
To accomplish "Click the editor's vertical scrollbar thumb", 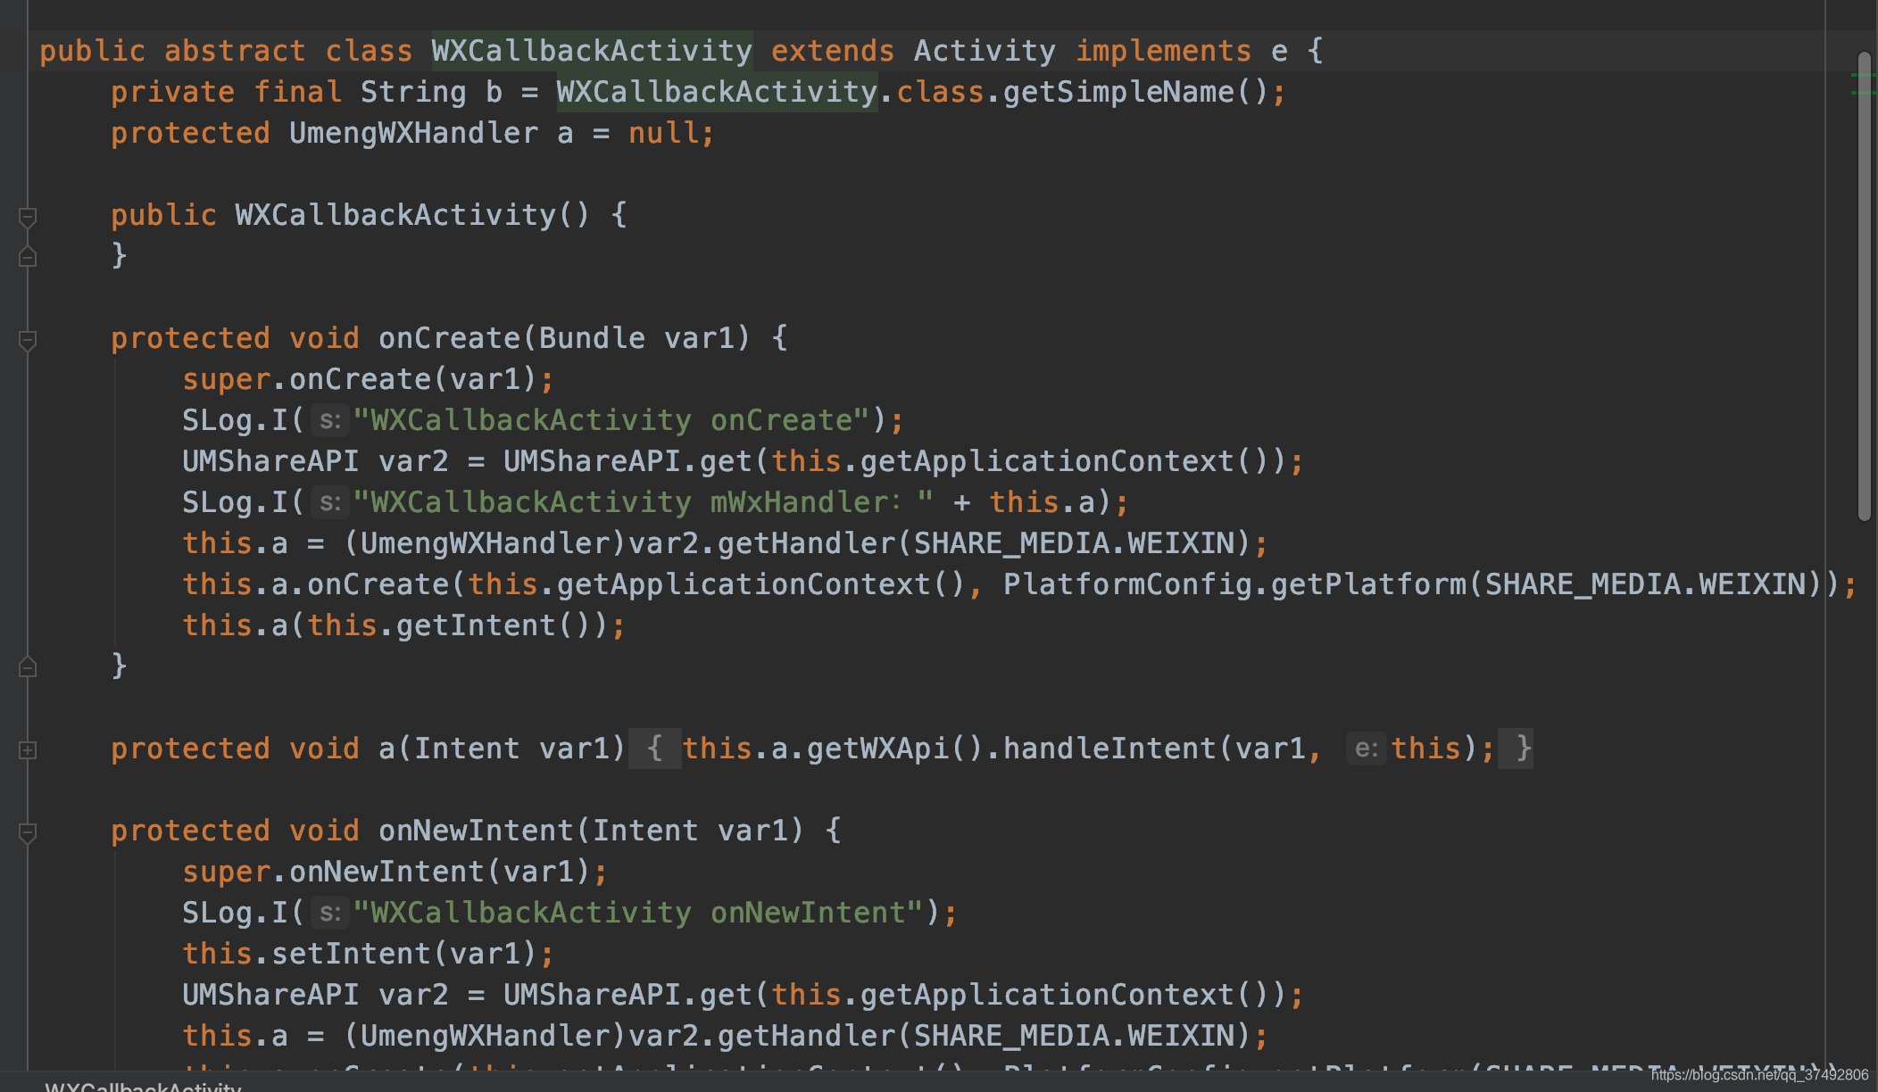I will click(1864, 285).
